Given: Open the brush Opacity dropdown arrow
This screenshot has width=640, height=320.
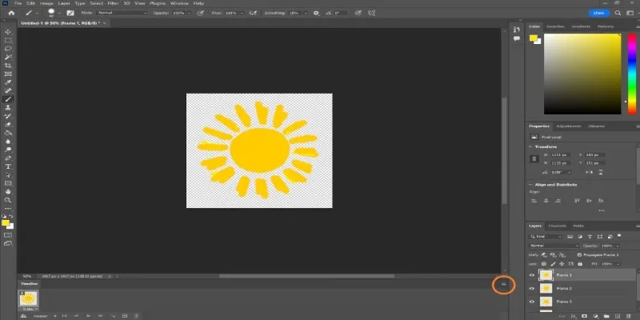Looking at the screenshot, I should 189,13.
